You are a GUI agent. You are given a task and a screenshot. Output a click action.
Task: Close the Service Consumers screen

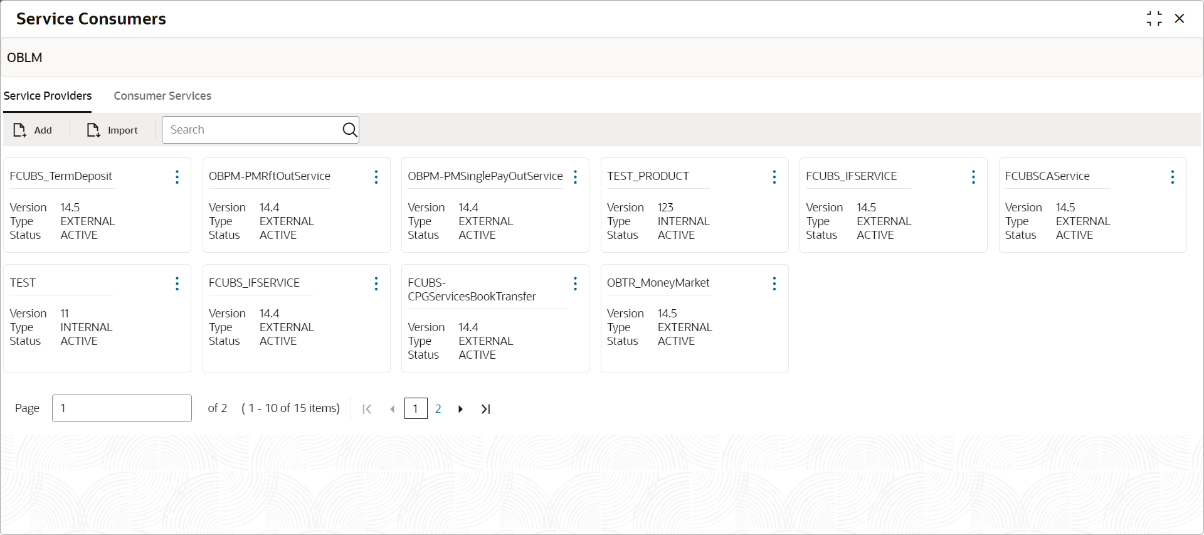(x=1180, y=18)
